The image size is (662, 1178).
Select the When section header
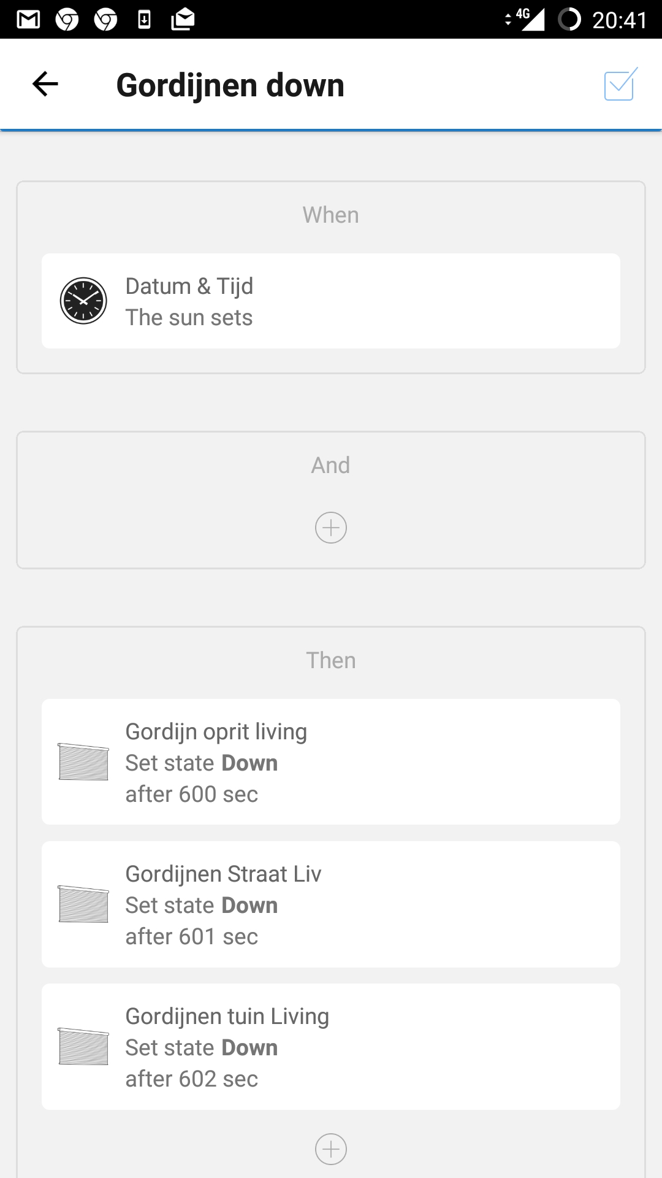coord(331,215)
